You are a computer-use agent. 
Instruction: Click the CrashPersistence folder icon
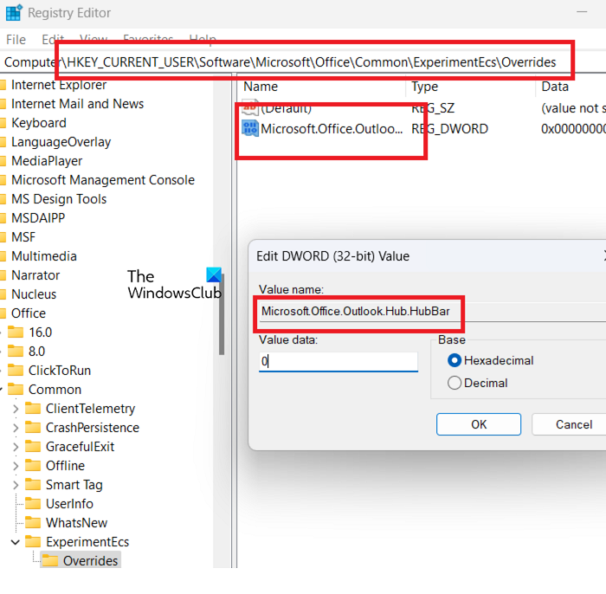[33, 427]
